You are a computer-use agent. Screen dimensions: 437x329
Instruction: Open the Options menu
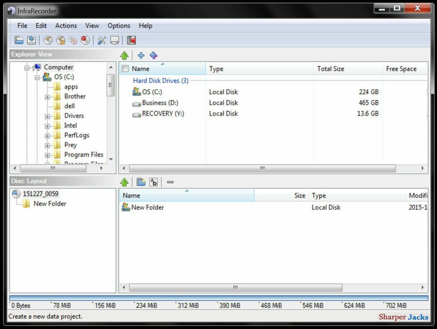[118, 26]
